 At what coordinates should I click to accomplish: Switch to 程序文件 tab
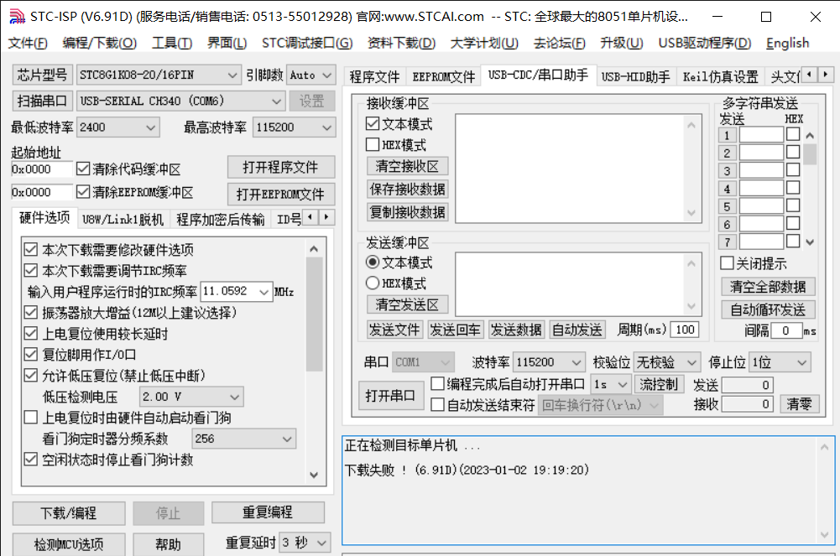pyautogui.click(x=374, y=77)
